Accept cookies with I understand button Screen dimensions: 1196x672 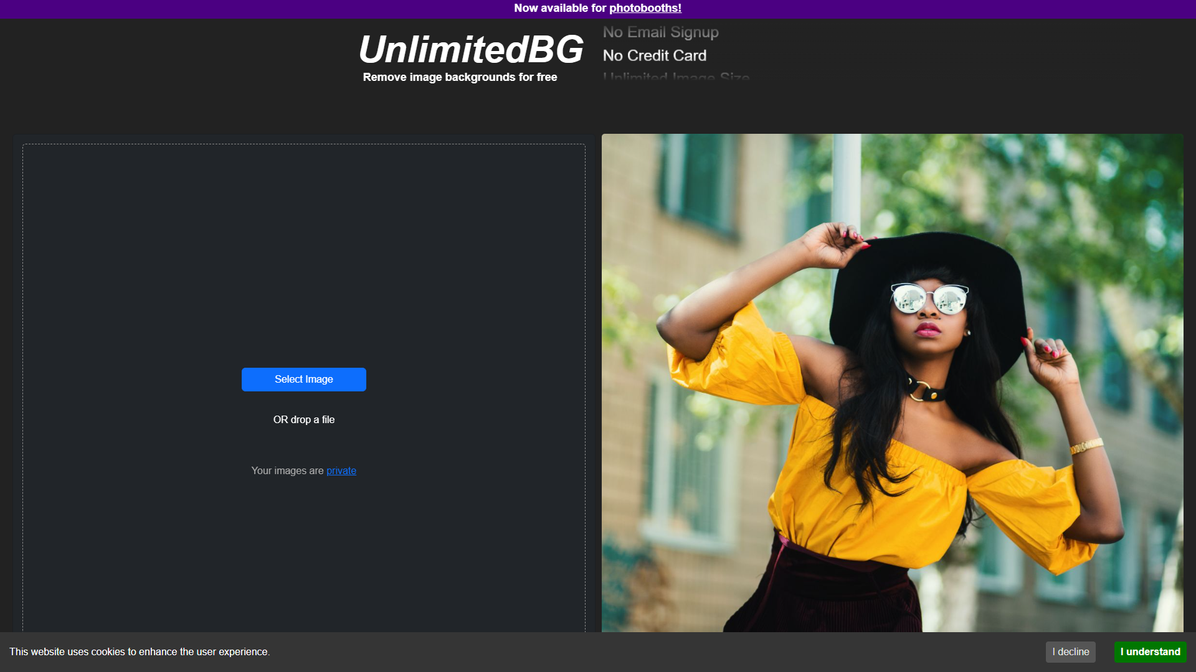click(1150, 652)
